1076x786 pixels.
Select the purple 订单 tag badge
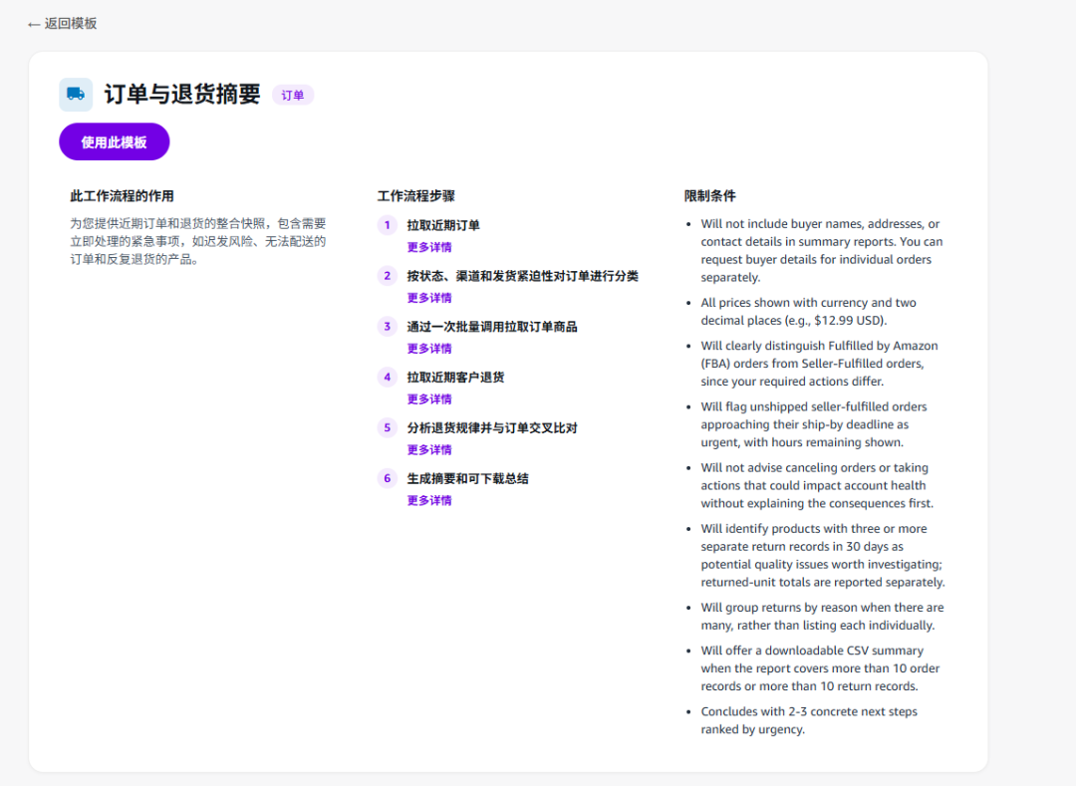tap(293, 96)
